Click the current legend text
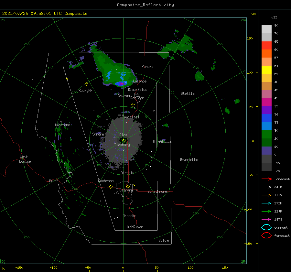 281,227
